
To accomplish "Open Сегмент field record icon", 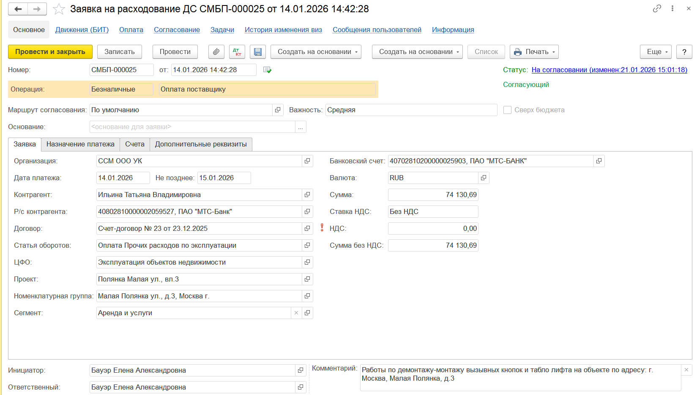I will pos(307,313).
